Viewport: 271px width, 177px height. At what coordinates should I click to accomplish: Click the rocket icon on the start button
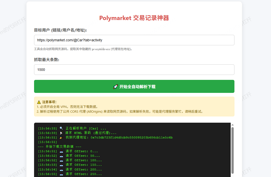pyautogui.click(x=115, y=87)
